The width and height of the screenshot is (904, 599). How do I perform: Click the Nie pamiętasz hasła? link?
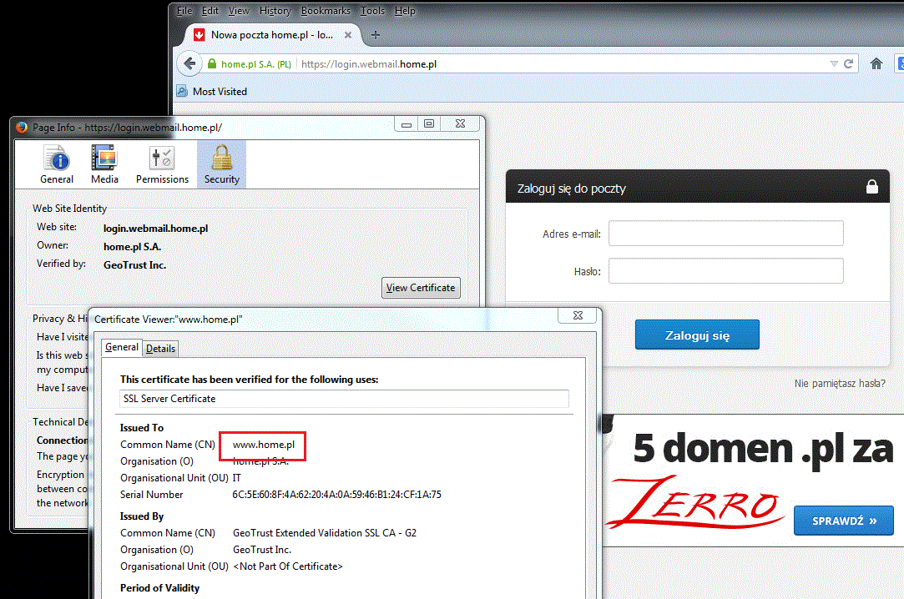(x=840, y=382)
